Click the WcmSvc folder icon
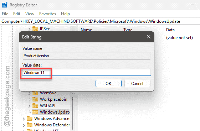The width and height of the screenshot is (200, 131). click(x=35, y=93)
